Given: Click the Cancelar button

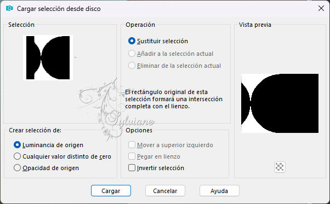Looking at the screenshot, I should pyautogui.click(x=165, y=191).
